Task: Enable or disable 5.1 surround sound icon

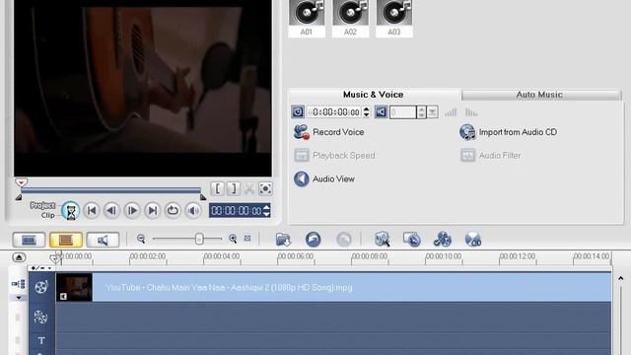Action: pos(473,240)
